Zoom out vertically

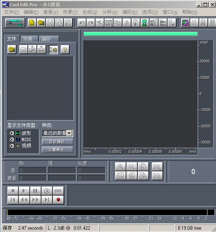(157, 176)
